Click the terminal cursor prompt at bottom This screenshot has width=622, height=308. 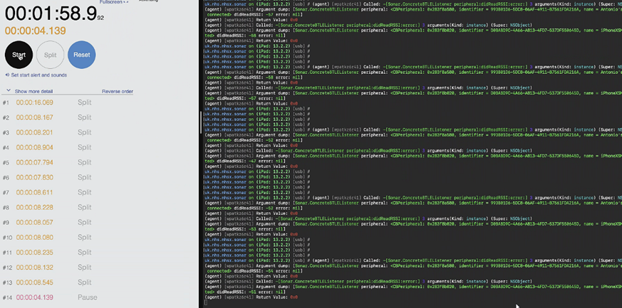(206, 302)
